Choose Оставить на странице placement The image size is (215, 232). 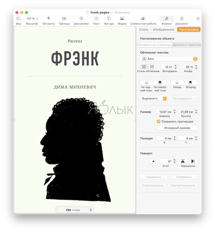point(154,45)
